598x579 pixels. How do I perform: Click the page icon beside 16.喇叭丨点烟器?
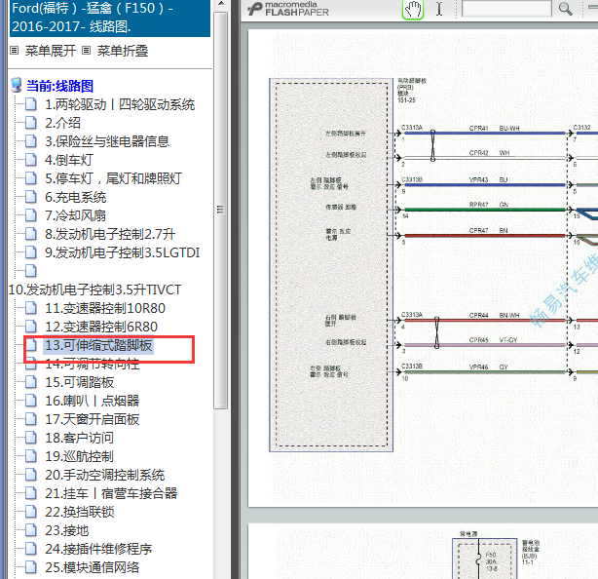click(31, 401)
